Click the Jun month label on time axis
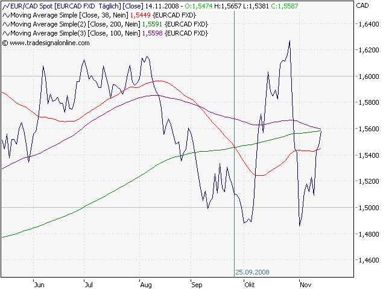Screen dimensions: 386x289 39,285
